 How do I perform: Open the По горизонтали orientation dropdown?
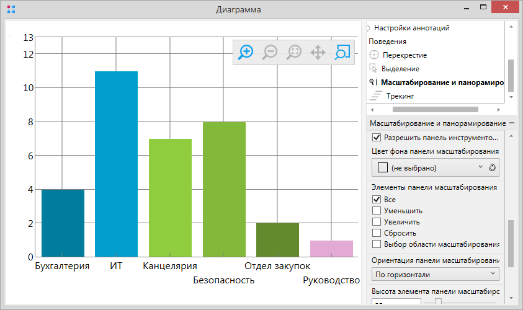(435, 274)
